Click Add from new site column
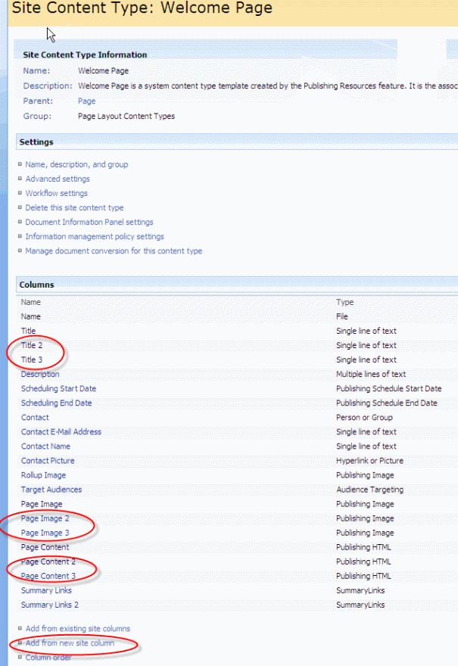Viewport: 458px width, 666px height. click(70, 643)
